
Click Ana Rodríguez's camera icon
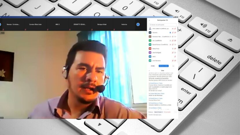pyautogui.click(x=175, y=53)
